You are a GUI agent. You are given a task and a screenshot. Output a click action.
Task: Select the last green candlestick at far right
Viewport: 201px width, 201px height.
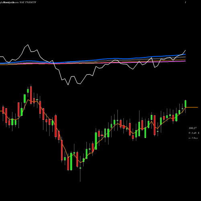pyautogui.click(x=186, y=104)
